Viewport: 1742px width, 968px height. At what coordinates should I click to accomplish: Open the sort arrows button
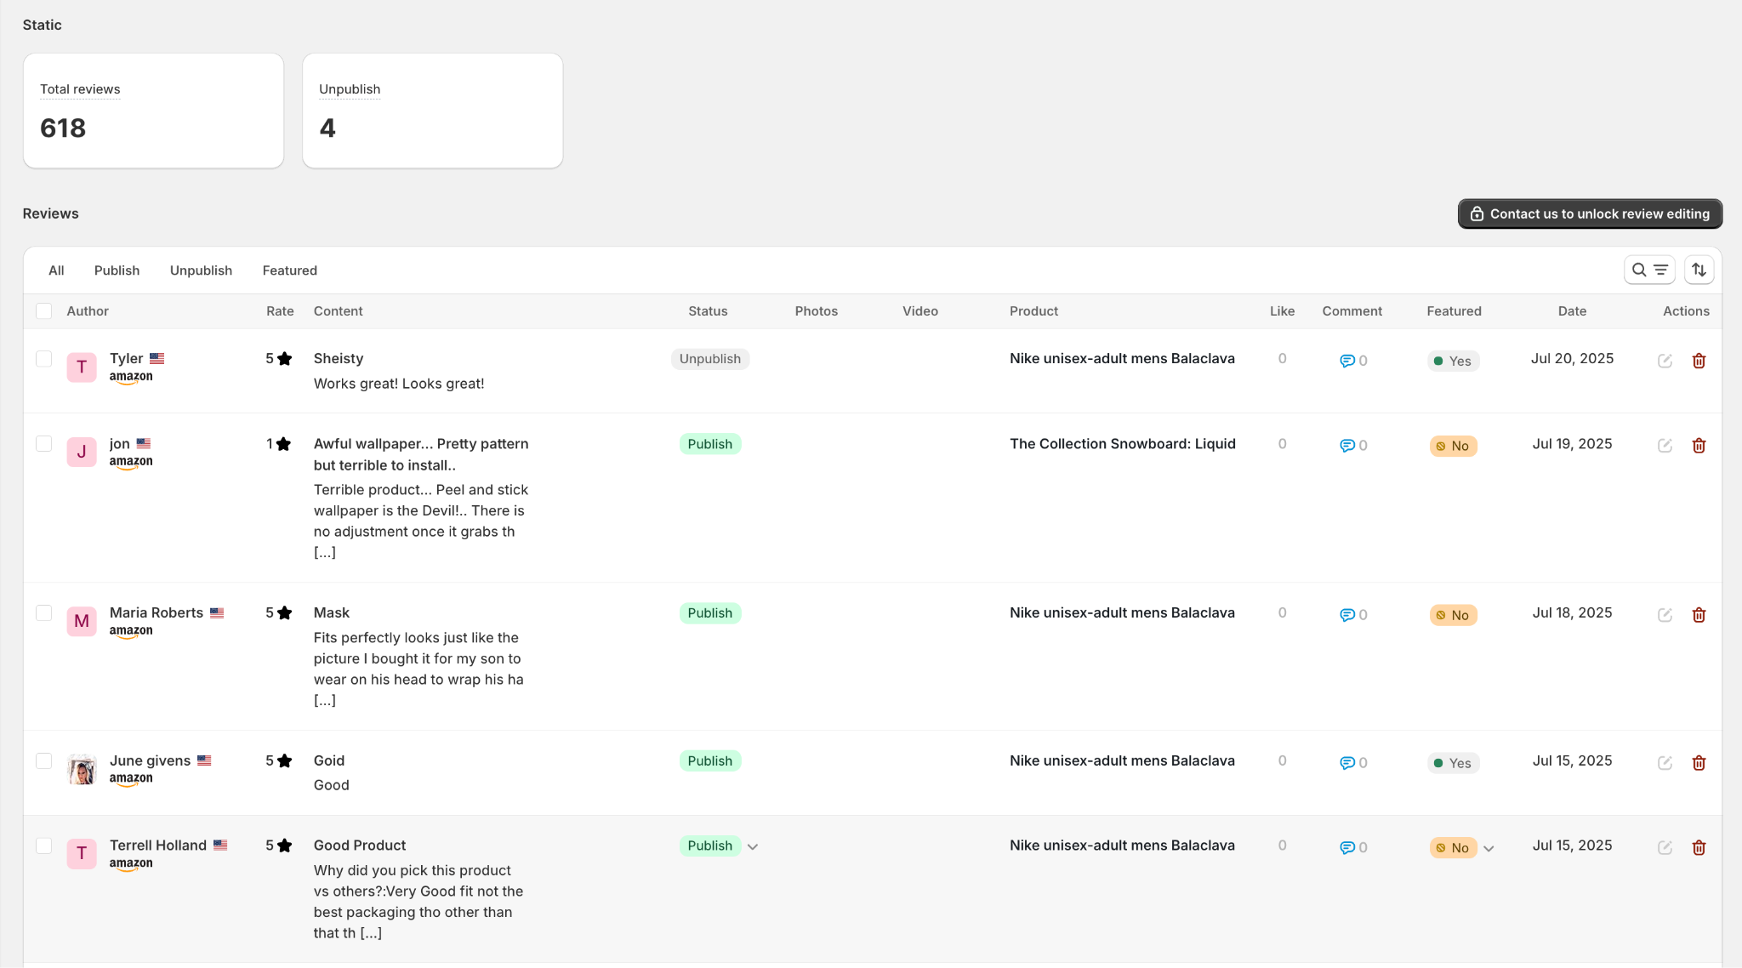(1699, 270)
